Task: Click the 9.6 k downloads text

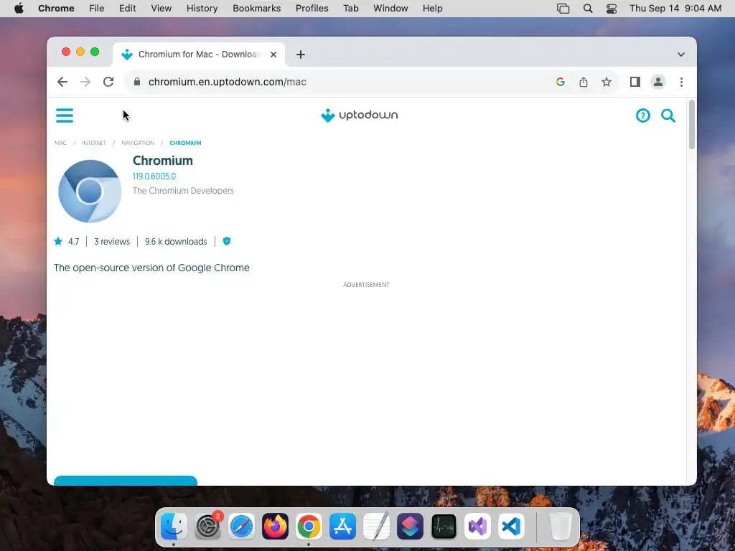Action: pos(176,241)
